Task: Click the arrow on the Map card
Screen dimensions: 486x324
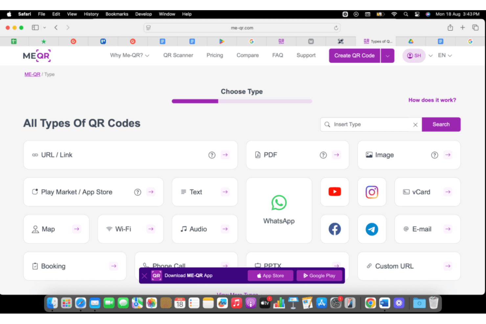Action: 77,229
